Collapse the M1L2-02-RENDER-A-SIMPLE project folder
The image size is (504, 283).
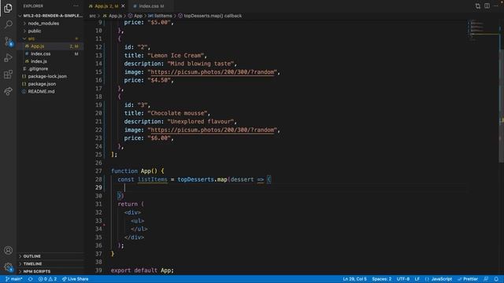click(x=51, y=16)
